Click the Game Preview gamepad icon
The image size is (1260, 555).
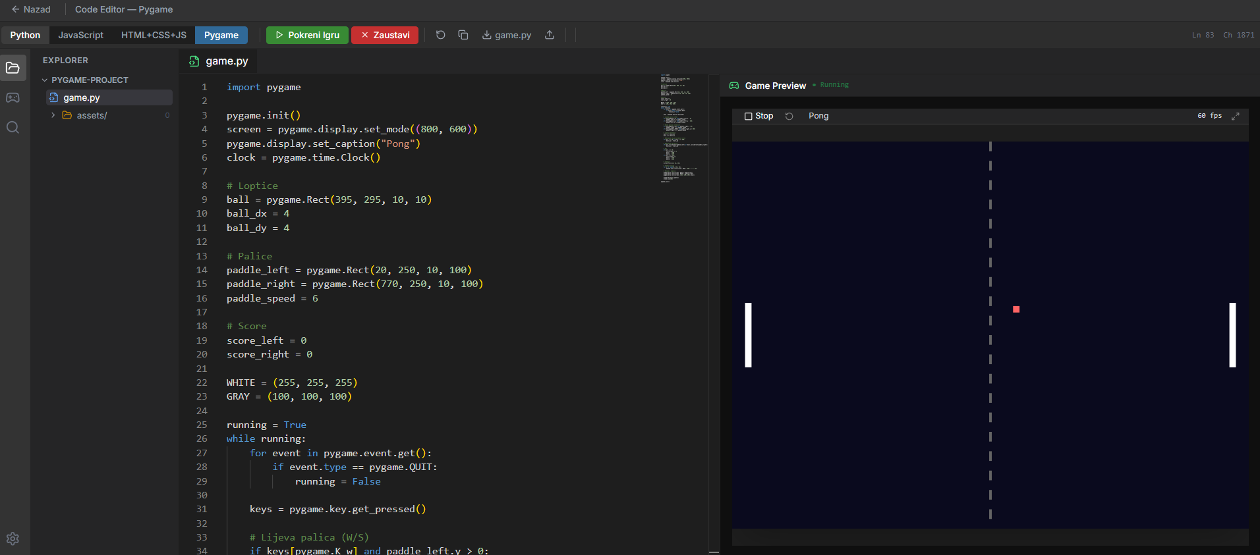click(x=734, y=86)
